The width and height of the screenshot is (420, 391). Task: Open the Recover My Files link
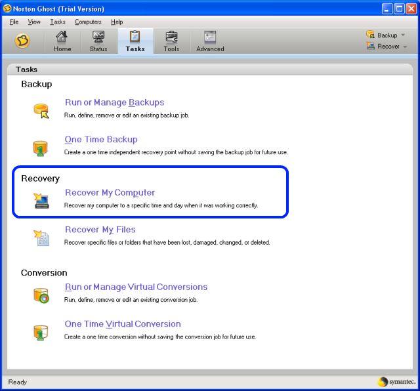[100, 230]
